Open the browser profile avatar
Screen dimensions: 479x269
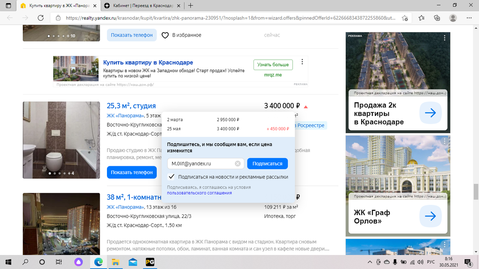[x=453, y=18]
